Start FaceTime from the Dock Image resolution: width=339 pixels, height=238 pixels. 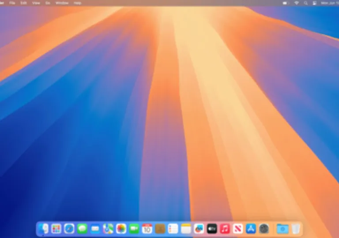click(134, 228)
